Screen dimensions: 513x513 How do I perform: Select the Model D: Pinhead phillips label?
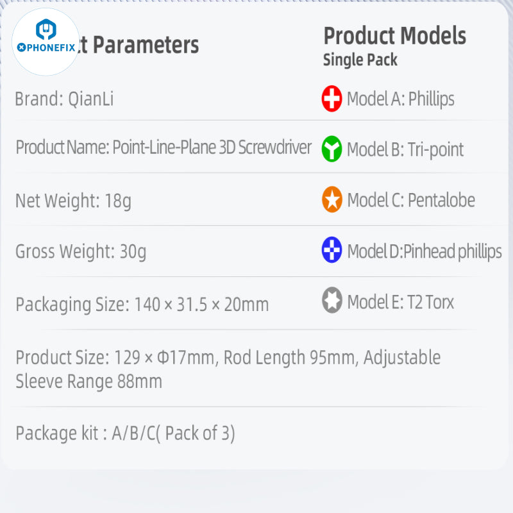pos(424,251)
